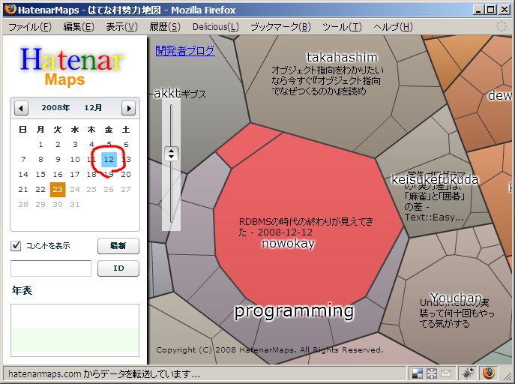The height and width of the screenshot is (384, 515).
Task: Click the ID text input field
Action: click(x=51, y=268)
